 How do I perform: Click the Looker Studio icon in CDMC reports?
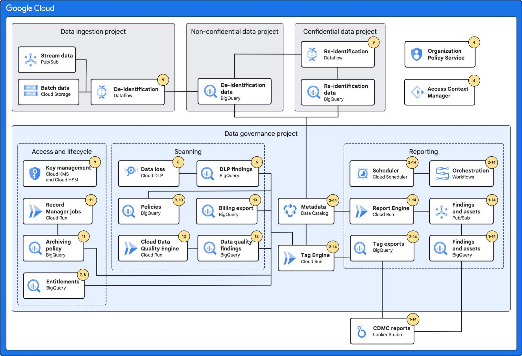coord(361,331)
